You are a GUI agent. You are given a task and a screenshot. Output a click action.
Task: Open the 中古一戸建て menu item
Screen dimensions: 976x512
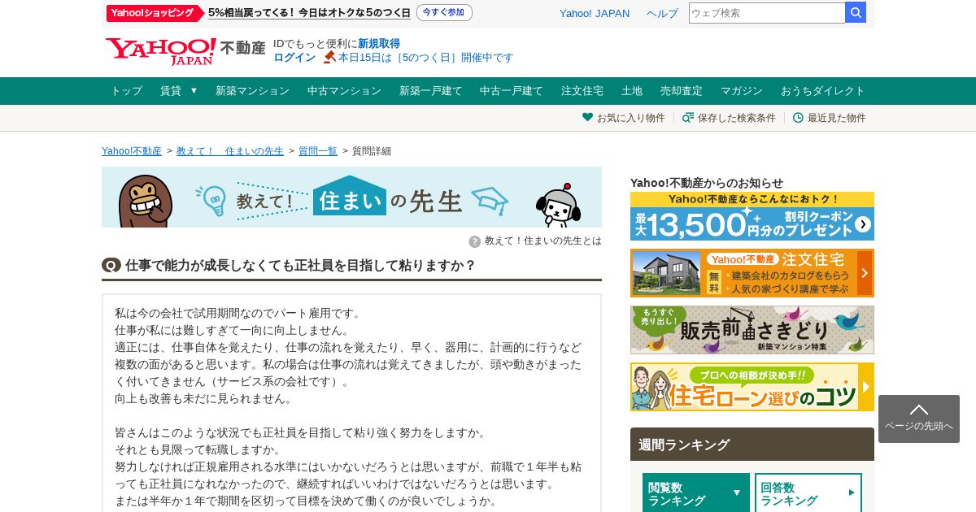tap(511, 91)
